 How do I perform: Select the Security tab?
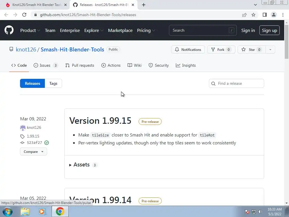pos(159,65)
